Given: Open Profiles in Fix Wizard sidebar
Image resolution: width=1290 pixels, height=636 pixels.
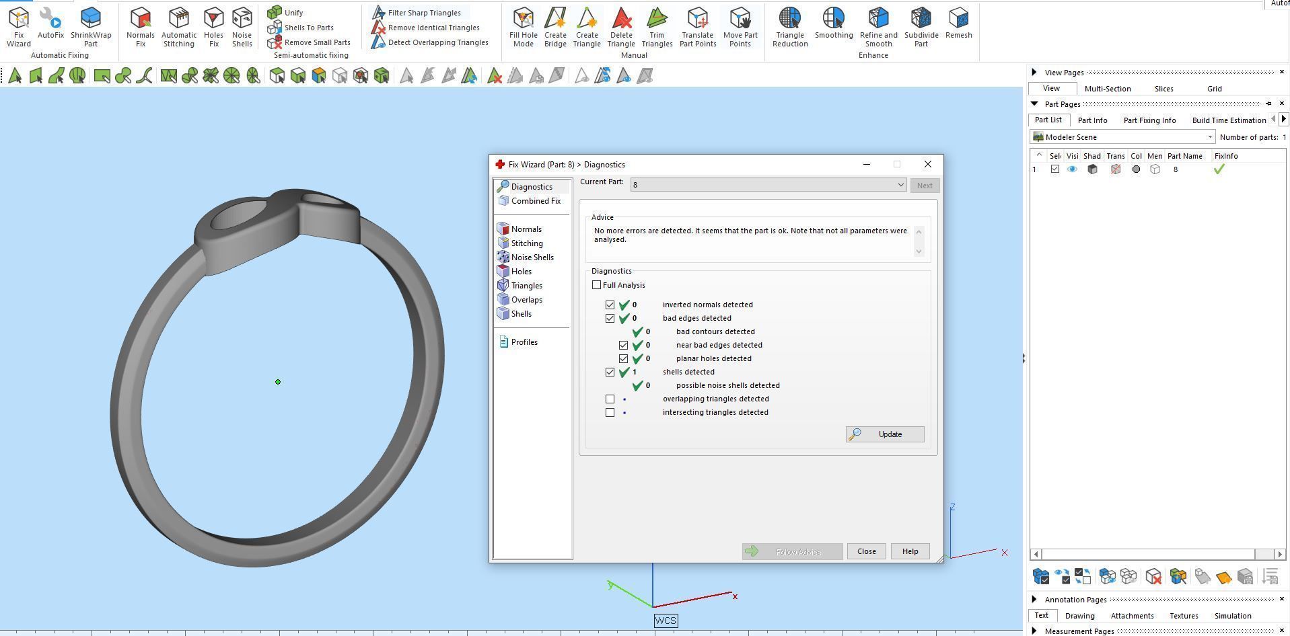Looking at the screenshot, I should click(x=518, y=342).
